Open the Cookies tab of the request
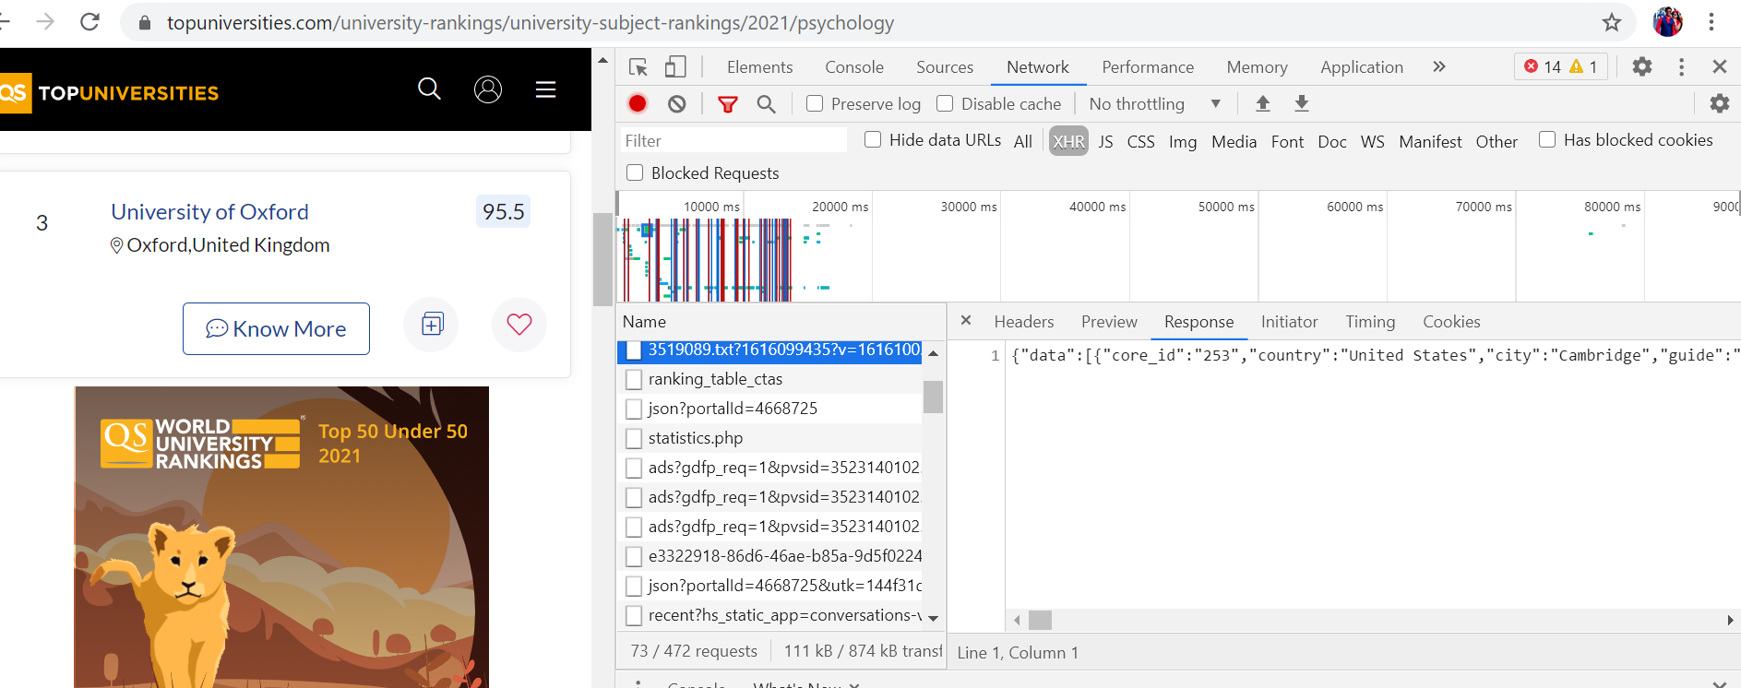The height and width of the screenshot is (688, 1741). (x=1451, y=322)
